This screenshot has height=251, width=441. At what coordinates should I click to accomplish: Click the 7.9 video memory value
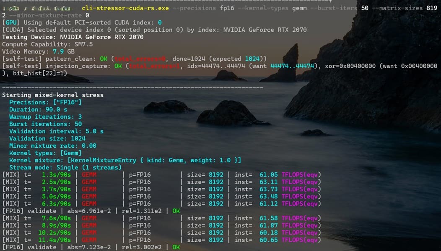point(58,51)
